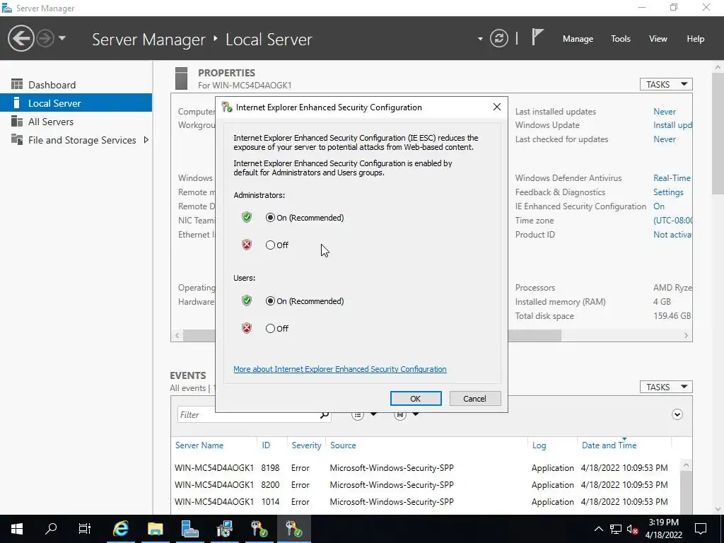Open the View menu
The height and width of the screenshot is (543, 724).
658,39
